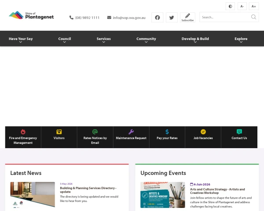Expand chevron under Develop & Build
Viewport: 264px width, 211px height.
(195, 42)
